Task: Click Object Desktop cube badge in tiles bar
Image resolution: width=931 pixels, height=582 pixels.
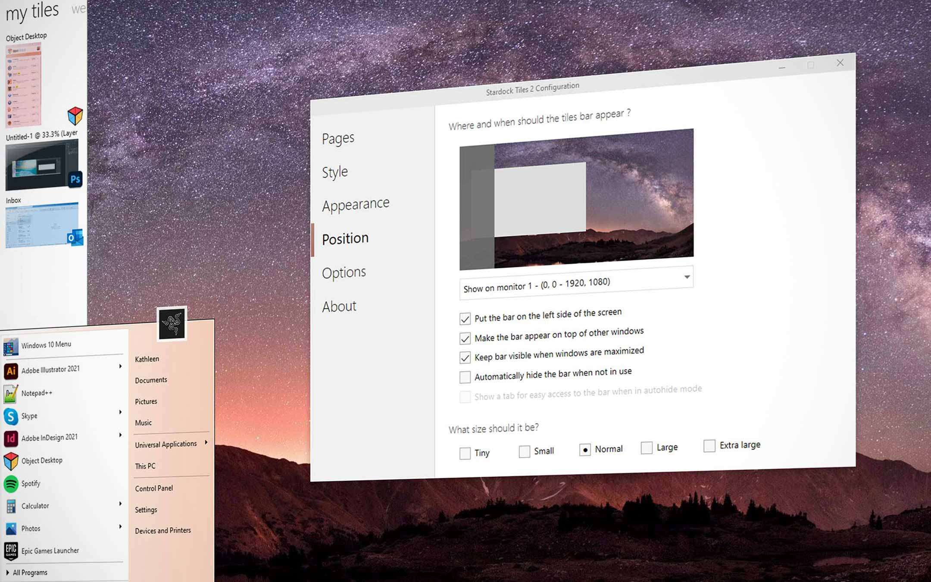Action: tap(75, 116)
